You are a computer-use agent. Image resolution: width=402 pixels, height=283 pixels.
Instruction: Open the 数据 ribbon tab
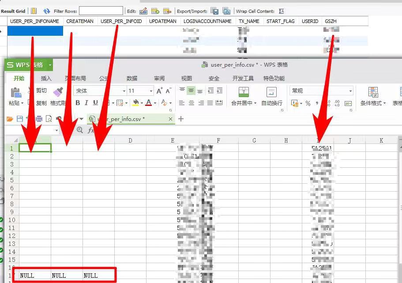pyautogui.click(x=131, y=78)
